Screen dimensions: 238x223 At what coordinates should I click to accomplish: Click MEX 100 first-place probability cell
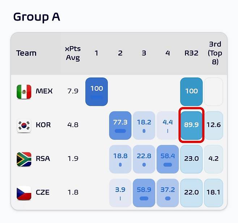click(x=97, y=92)
